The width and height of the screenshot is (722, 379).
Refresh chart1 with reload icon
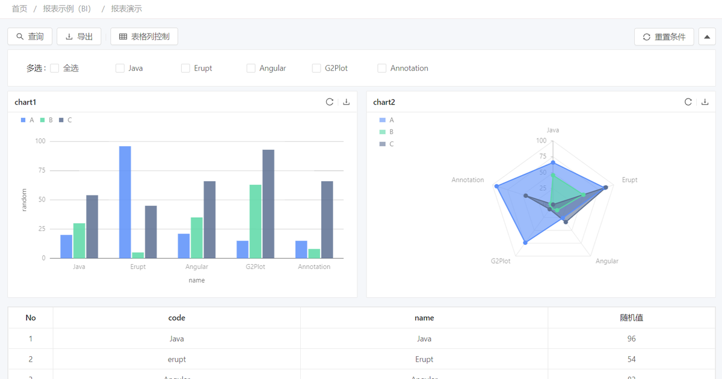pos(330,102)
